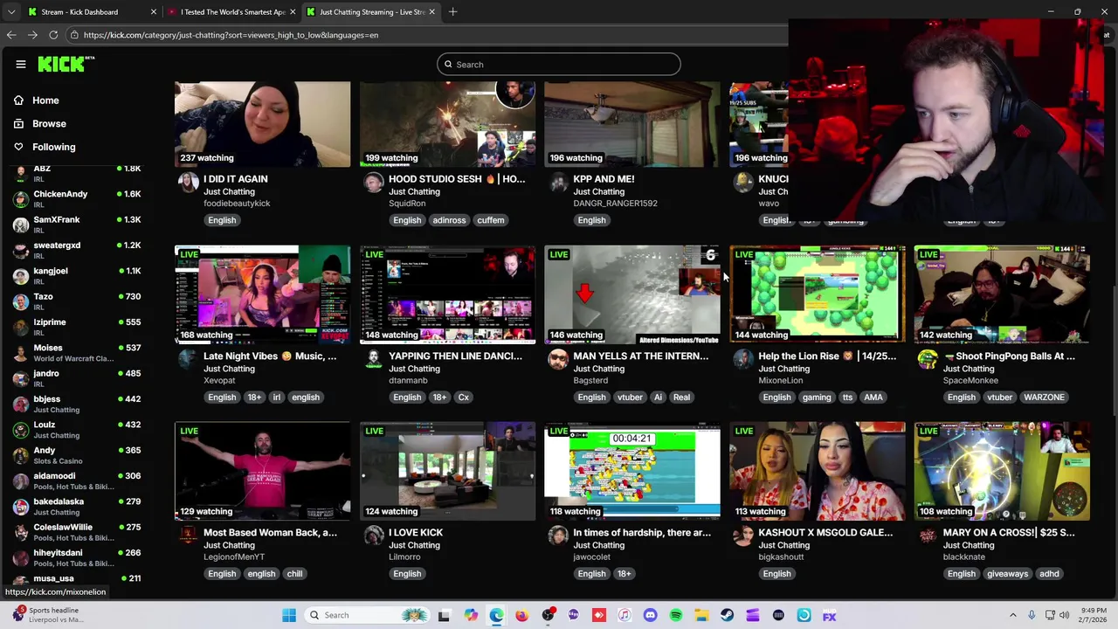Click SpaceMonkee streamer avatar
The height and width of the screenshot is (629, 1118).
coord(928,359)
